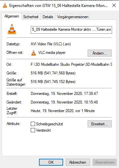Click the Übernehmen button
Screen dimensions: 119x168
point(104,162)
